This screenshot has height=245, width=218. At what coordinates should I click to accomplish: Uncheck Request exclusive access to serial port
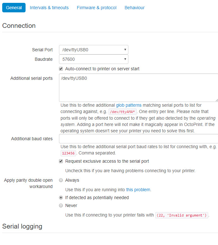click(61, 161)
